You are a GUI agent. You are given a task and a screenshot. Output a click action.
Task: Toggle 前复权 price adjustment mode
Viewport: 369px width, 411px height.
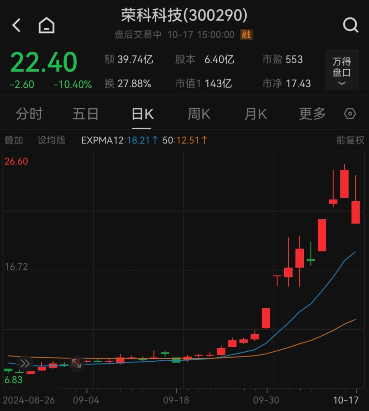point(350,140)
